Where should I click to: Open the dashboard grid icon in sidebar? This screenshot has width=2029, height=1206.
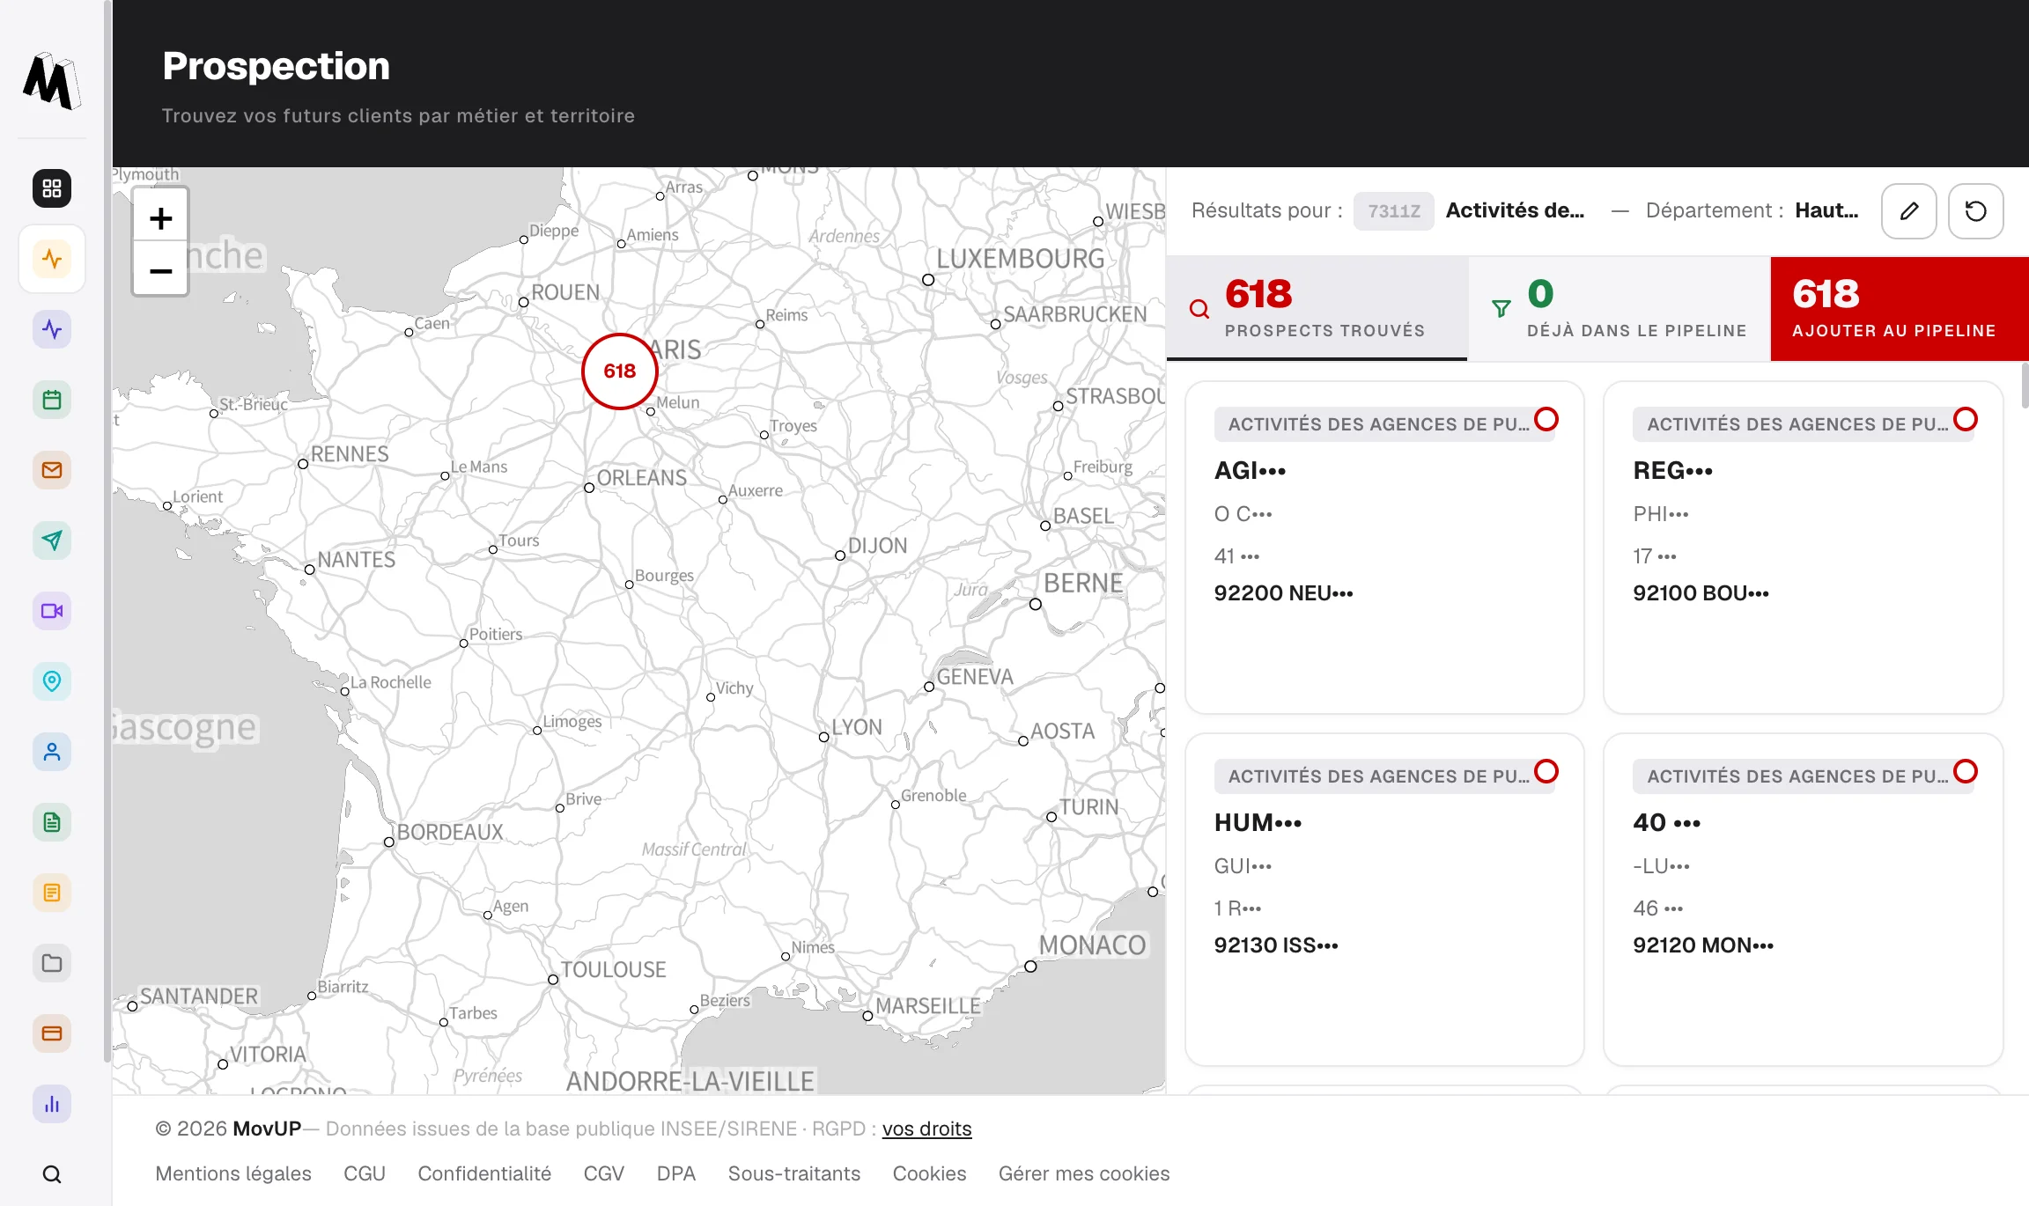click(52, 188)
